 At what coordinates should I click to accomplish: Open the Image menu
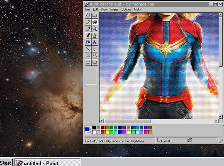(114, 10)
